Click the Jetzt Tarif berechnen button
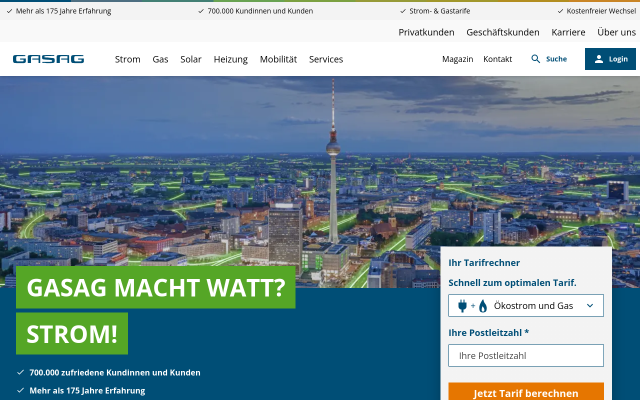 (x=526, y=393)
